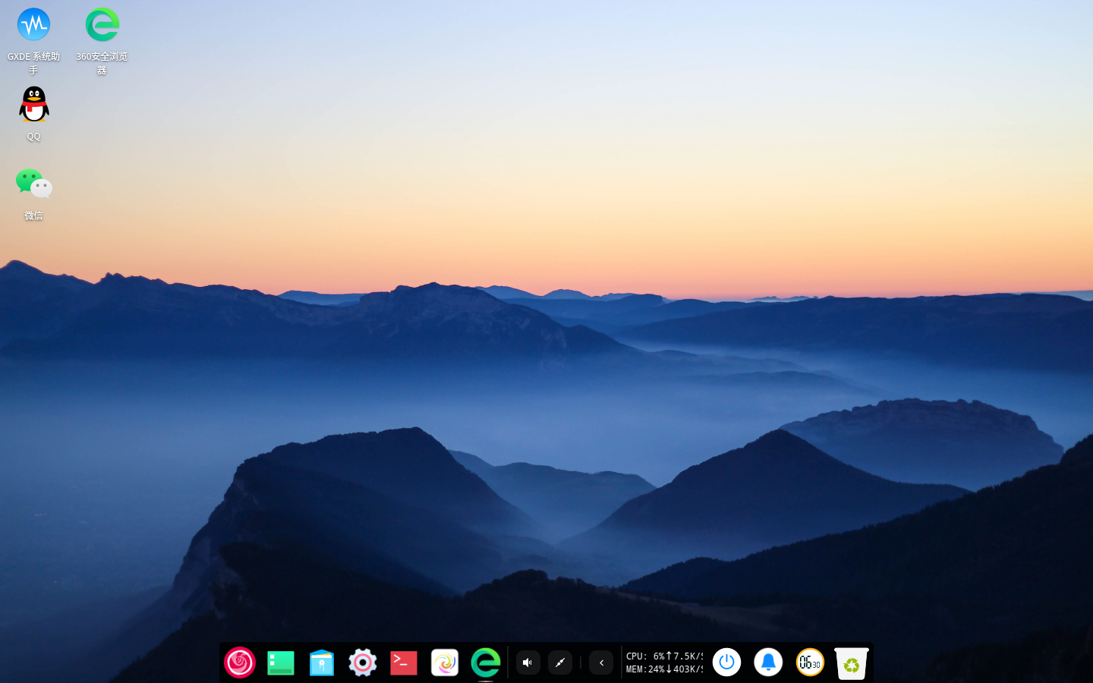Viewport: 1093px width, 683px height.
Task: Click the CPU and MEM monitor readout
Action: tap(664, 663)
